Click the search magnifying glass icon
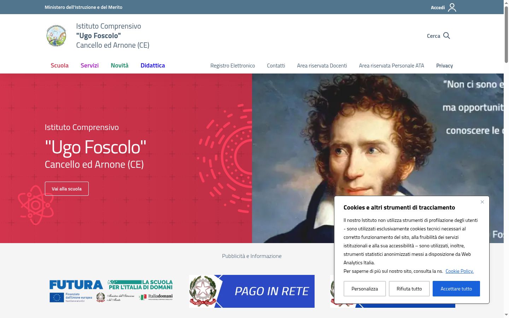 click(x=447, y=36)
